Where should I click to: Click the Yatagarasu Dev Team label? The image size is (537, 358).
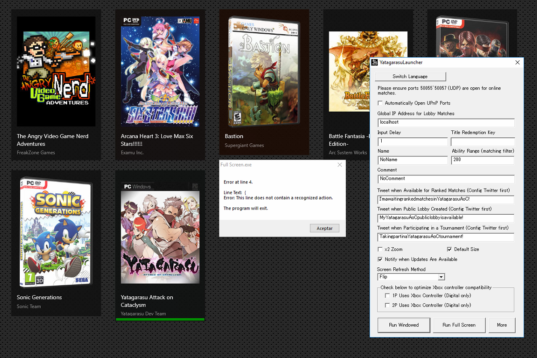click(x=143, y=314)
